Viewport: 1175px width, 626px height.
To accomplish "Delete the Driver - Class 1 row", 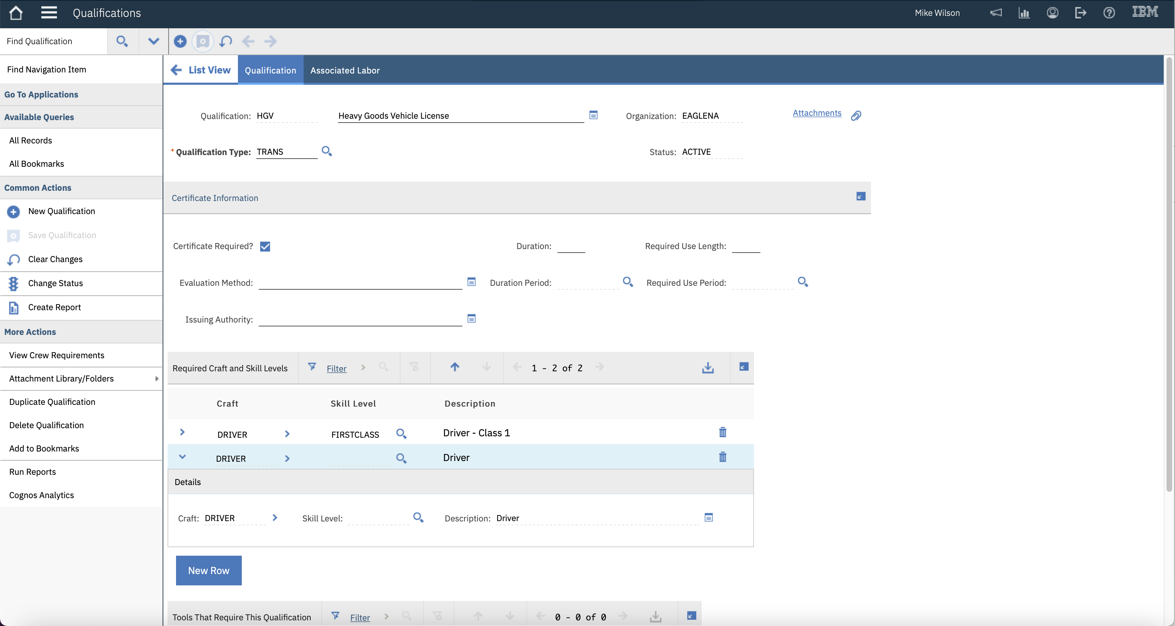I will click(x=723, y=432).
